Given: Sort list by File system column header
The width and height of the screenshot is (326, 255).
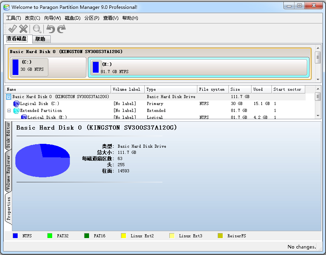Looking at the screenshot, I should [212, 89].
